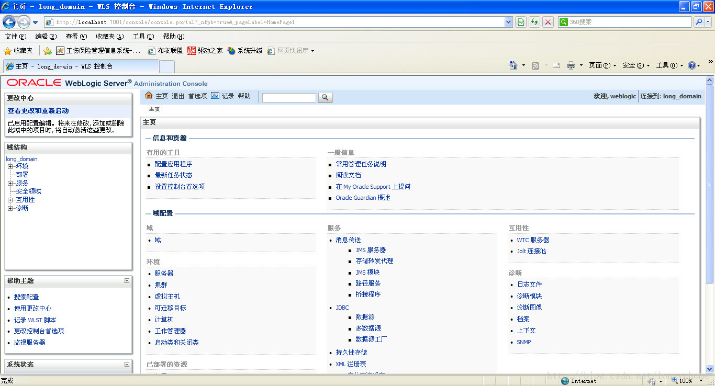
Task: Open the 安全(S) dropdown menu
Action: (636, 65)
